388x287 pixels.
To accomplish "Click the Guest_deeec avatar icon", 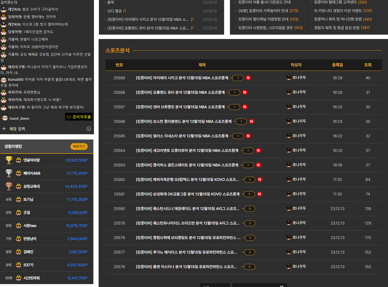I will (5, 118).
